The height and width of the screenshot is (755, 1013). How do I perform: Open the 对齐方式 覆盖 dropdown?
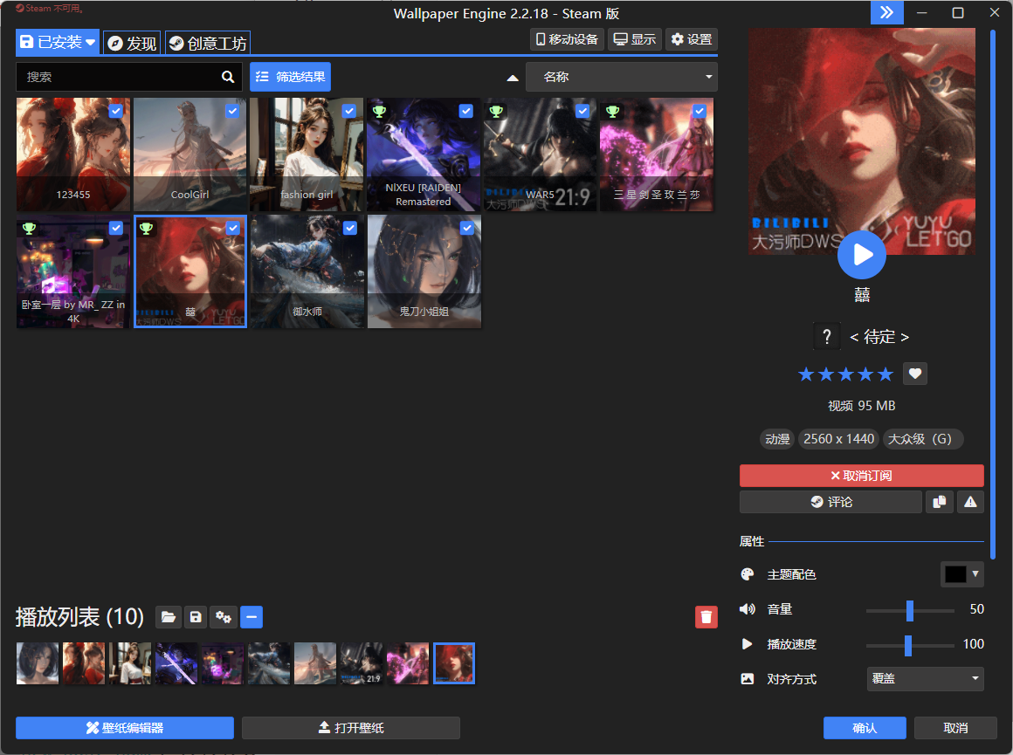point(925,679)
